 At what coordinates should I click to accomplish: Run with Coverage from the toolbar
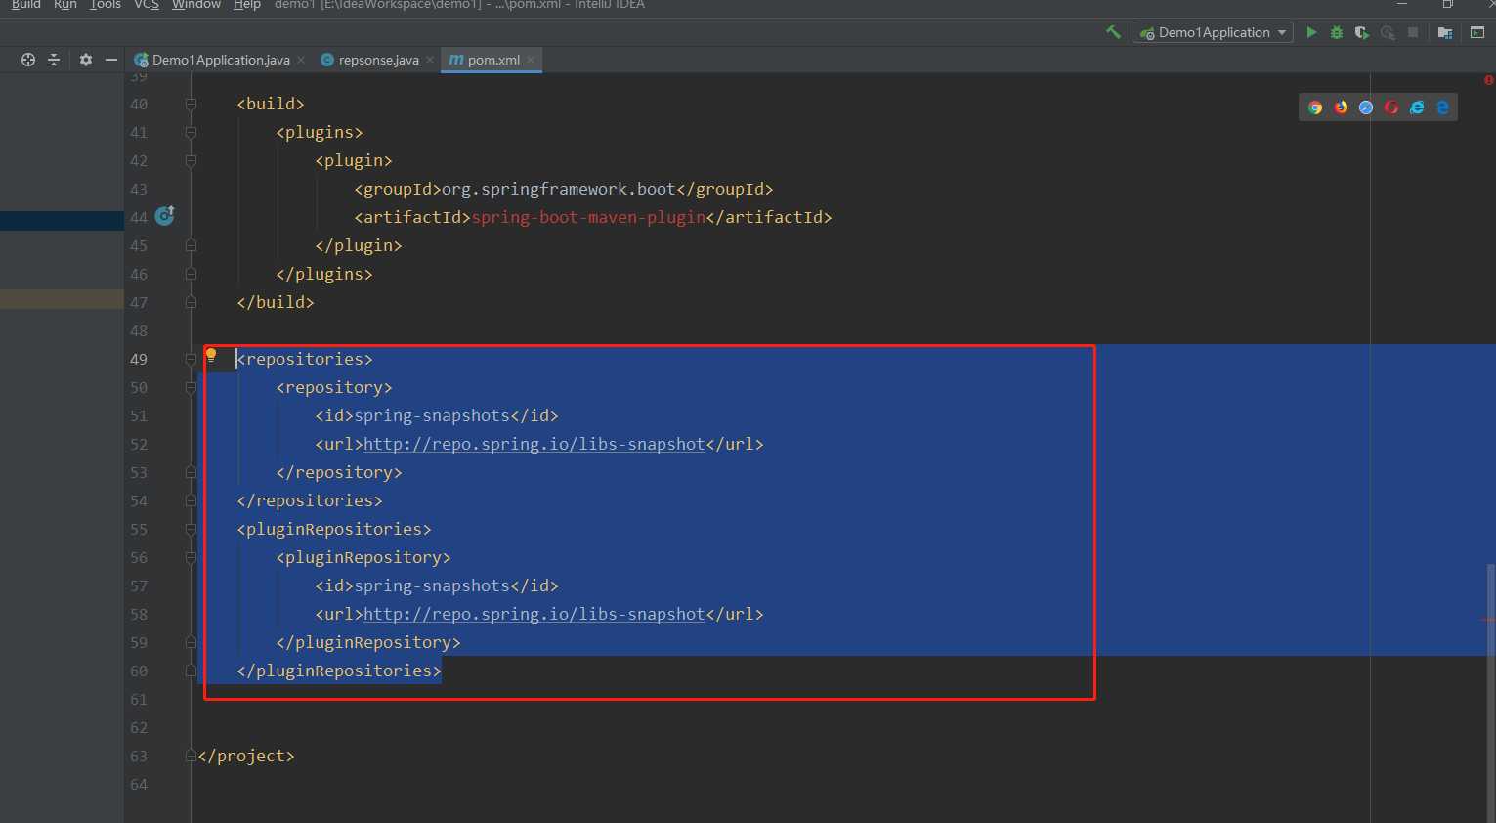1361,32
